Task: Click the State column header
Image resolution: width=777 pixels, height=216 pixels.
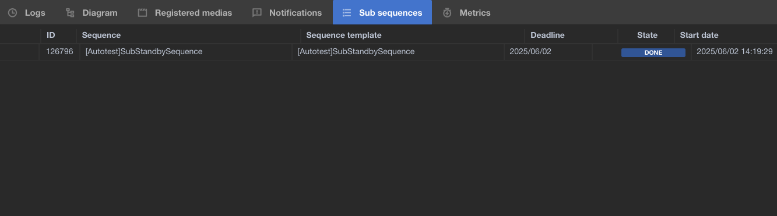Action: pyautogui.click(x=647, y=35)
